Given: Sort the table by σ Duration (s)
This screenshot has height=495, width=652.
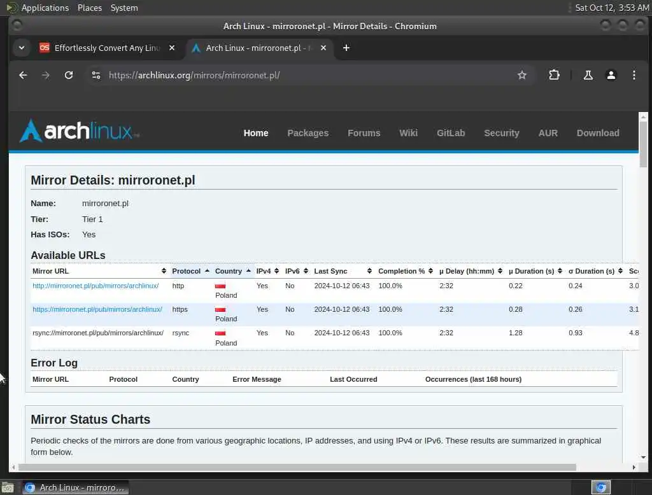Looking at the screenshot, I should point(595,271).
